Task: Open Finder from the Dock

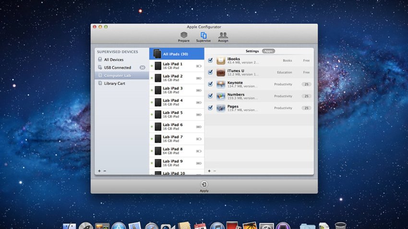Action: point(69,226)
